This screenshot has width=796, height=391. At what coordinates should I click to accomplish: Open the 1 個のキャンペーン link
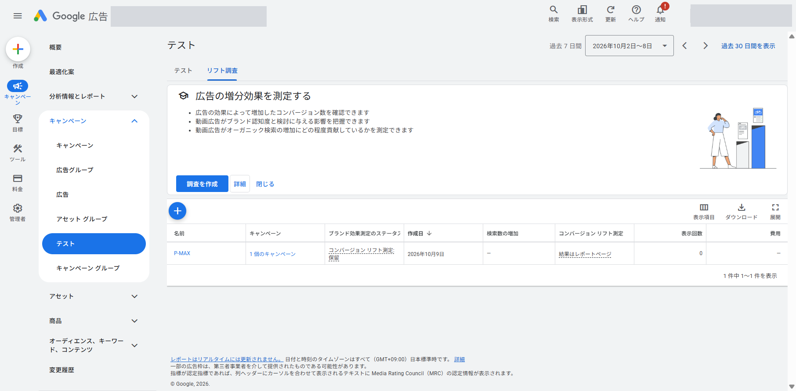pyautogui.click(x=272, y=254)
